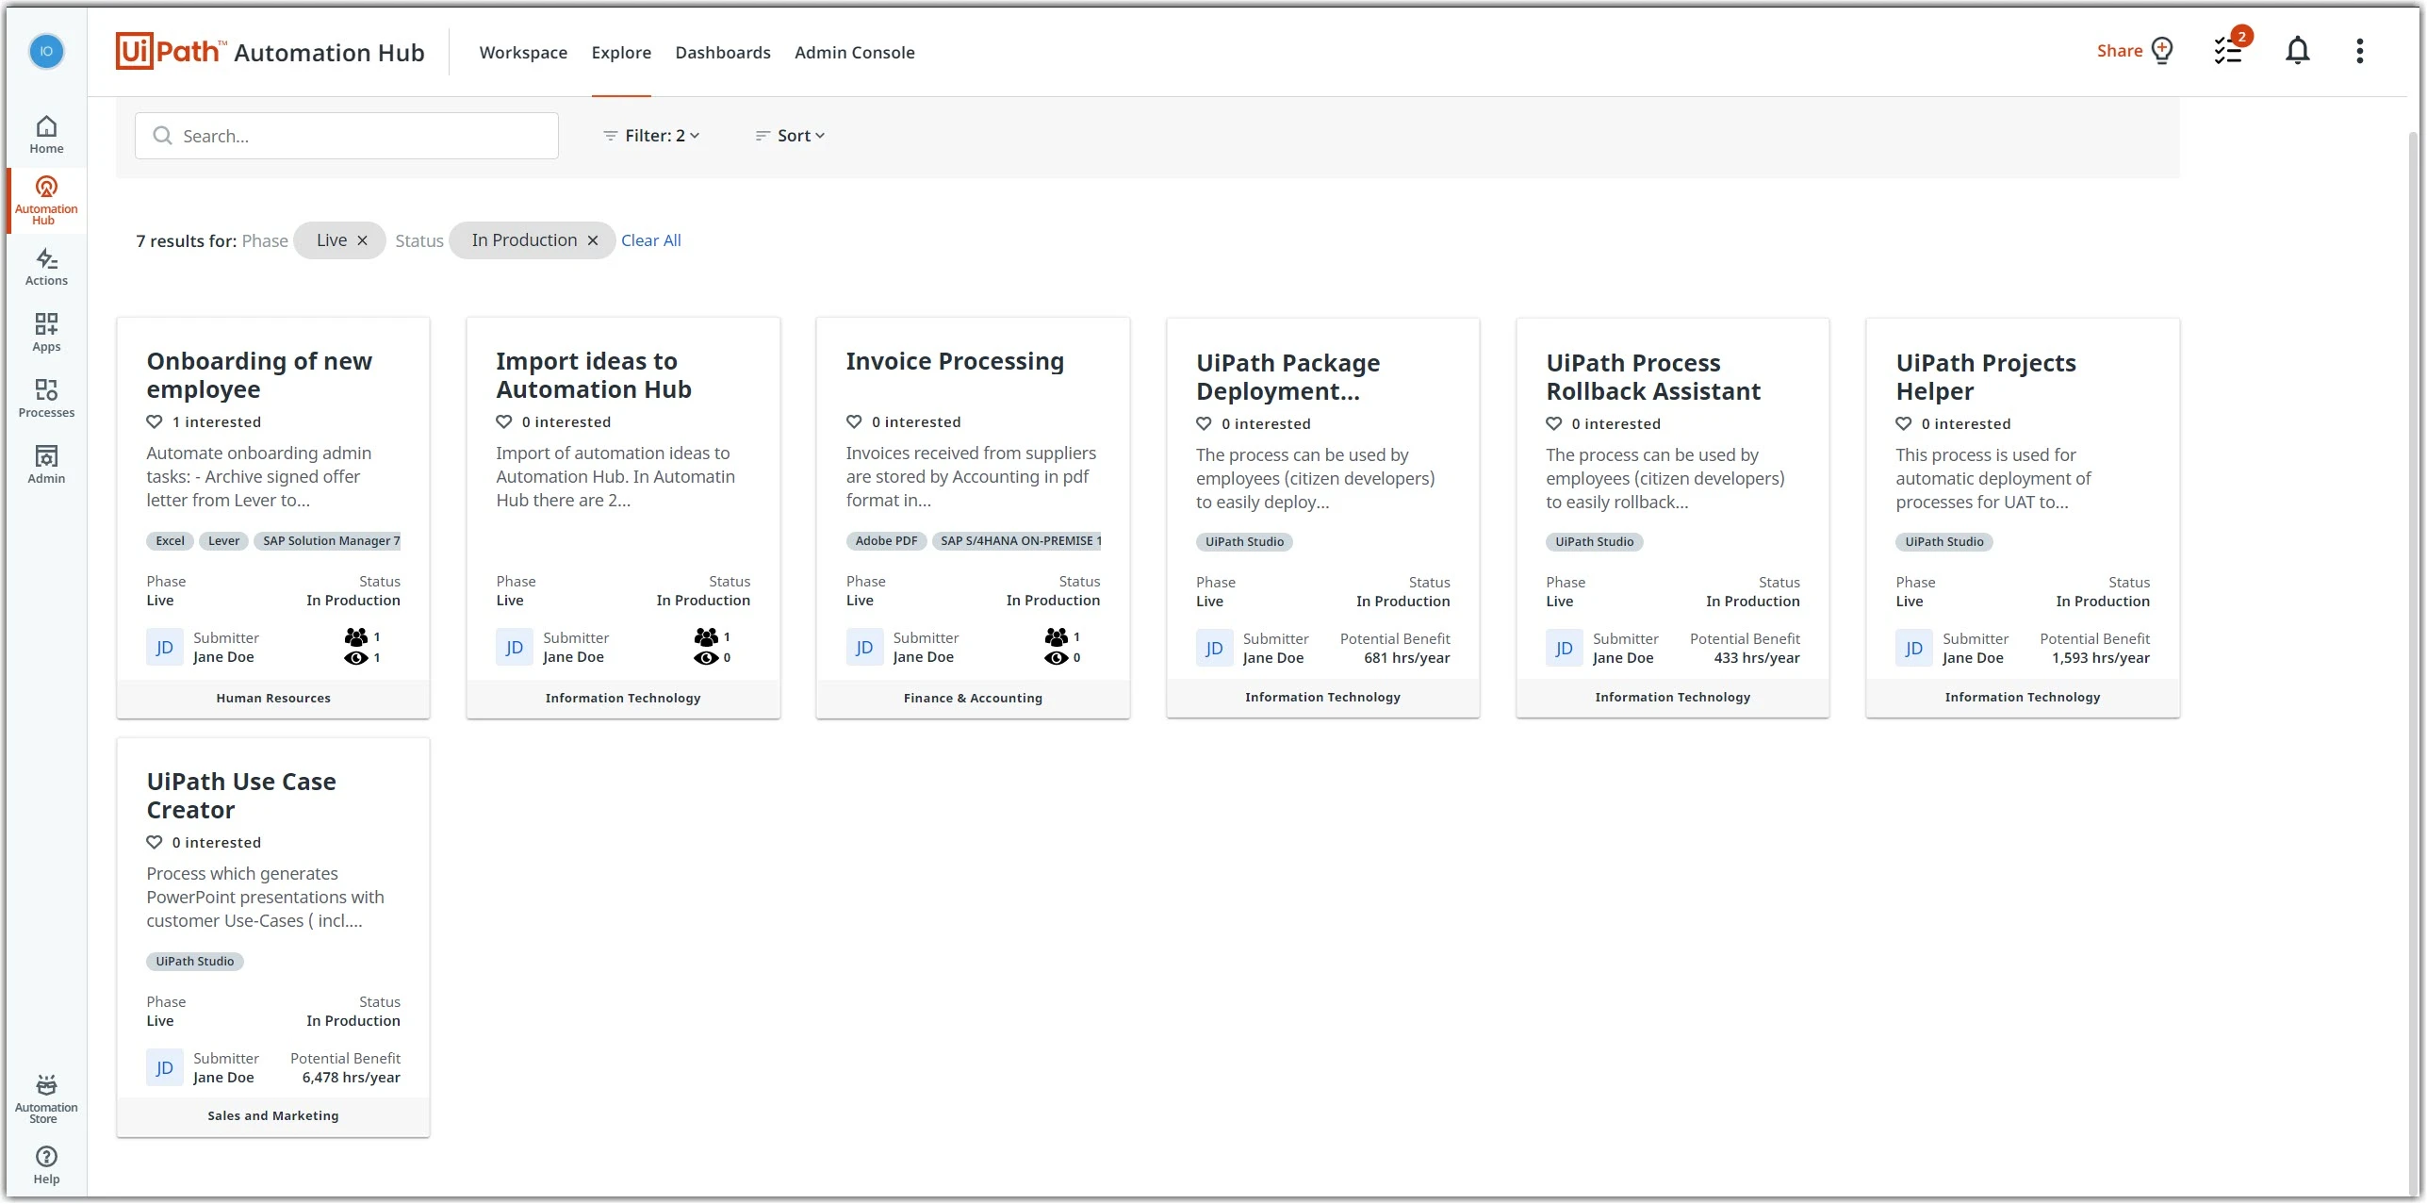Open the Sort dropdown

(x=790, y=136)
